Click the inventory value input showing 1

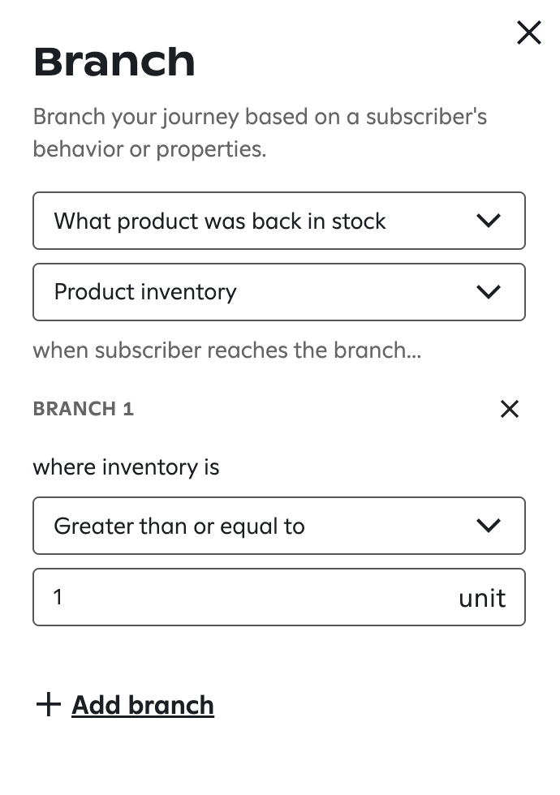pos(243,597)
